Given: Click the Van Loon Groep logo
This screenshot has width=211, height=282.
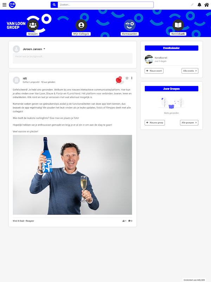Looking at the screenshot, I should click(x=16, y=25).
